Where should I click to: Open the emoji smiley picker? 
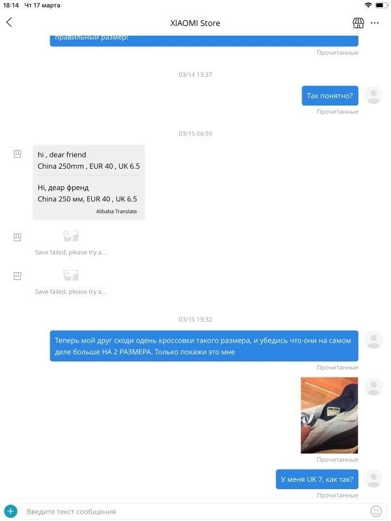point(376,511)
